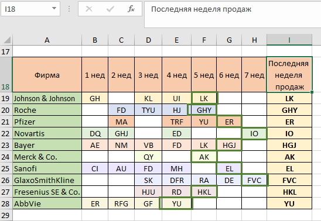Click the Enter checkmark formula bar icon

pos(110,9)
